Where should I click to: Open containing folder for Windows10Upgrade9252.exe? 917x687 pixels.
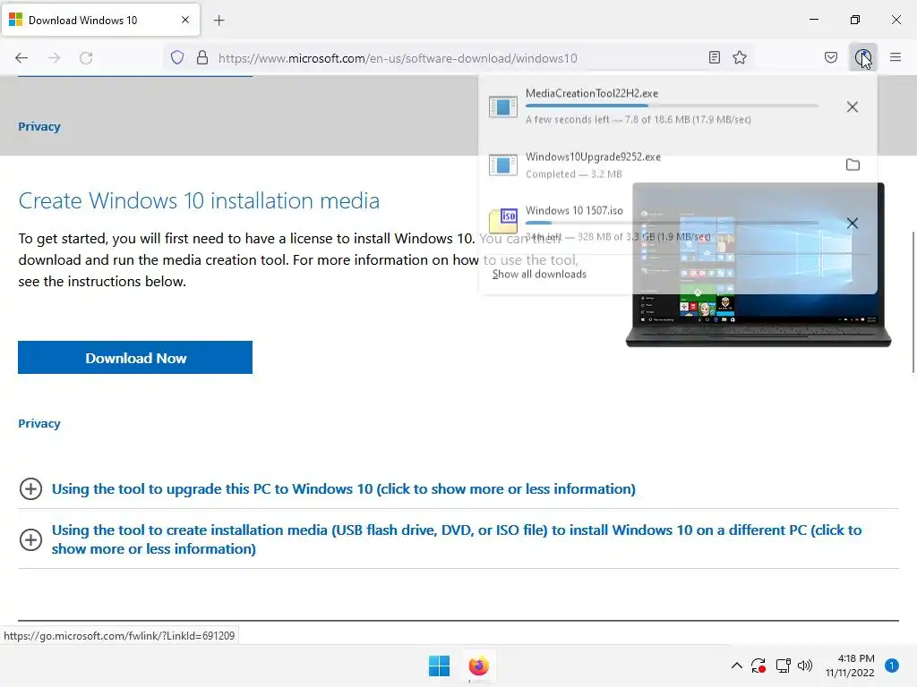tap(853, 165)
